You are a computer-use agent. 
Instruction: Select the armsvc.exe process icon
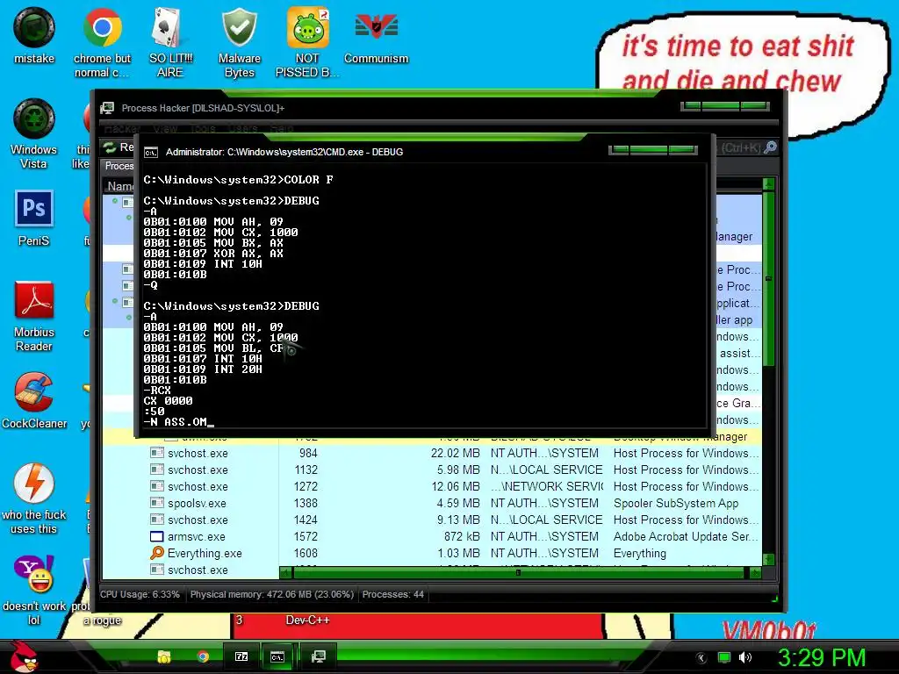click(x=156, y=536)
